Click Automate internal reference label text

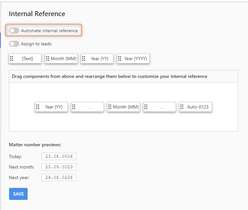point(49,31)
